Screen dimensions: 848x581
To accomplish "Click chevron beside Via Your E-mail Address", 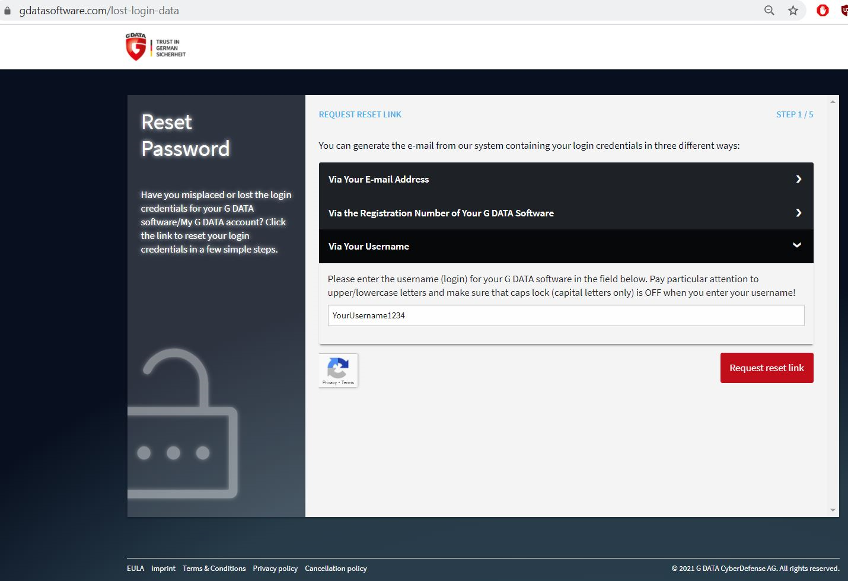I will 798,179.
